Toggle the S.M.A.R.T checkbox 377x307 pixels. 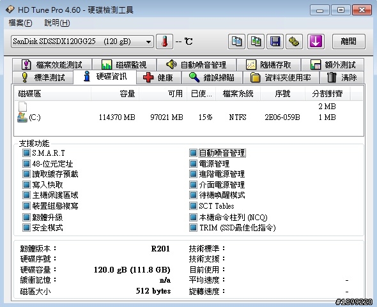point(26,153)
